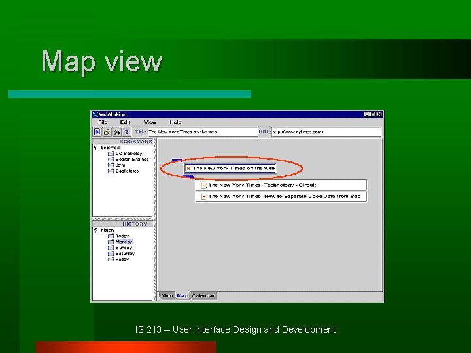Image resolution: width=471 pixels, height=353 pixels.
Task: Select Today in history tree
Action: coord(122,236)
